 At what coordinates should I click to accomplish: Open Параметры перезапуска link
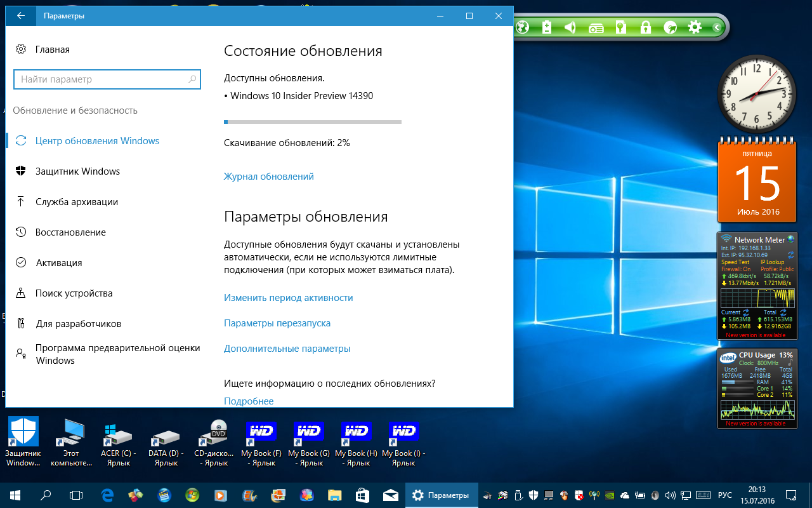pos(277,323)
